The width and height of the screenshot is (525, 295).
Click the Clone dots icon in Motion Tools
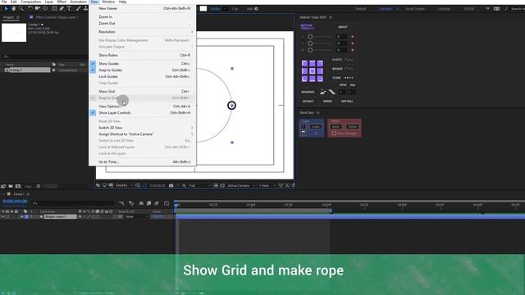(x=349, y=78)
